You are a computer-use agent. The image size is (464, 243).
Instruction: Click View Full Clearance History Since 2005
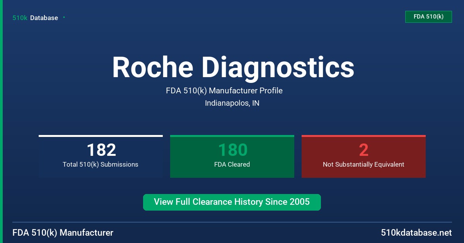(232, 202)
